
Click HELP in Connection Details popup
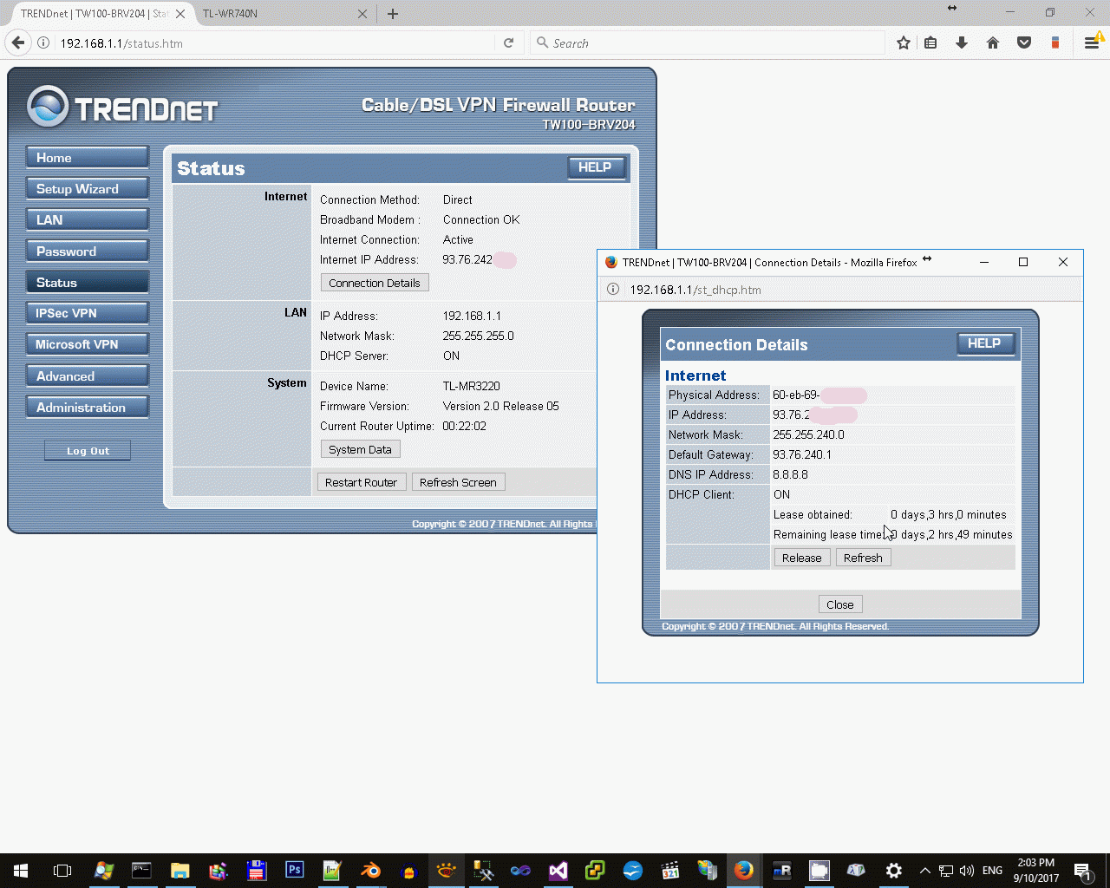985,343
